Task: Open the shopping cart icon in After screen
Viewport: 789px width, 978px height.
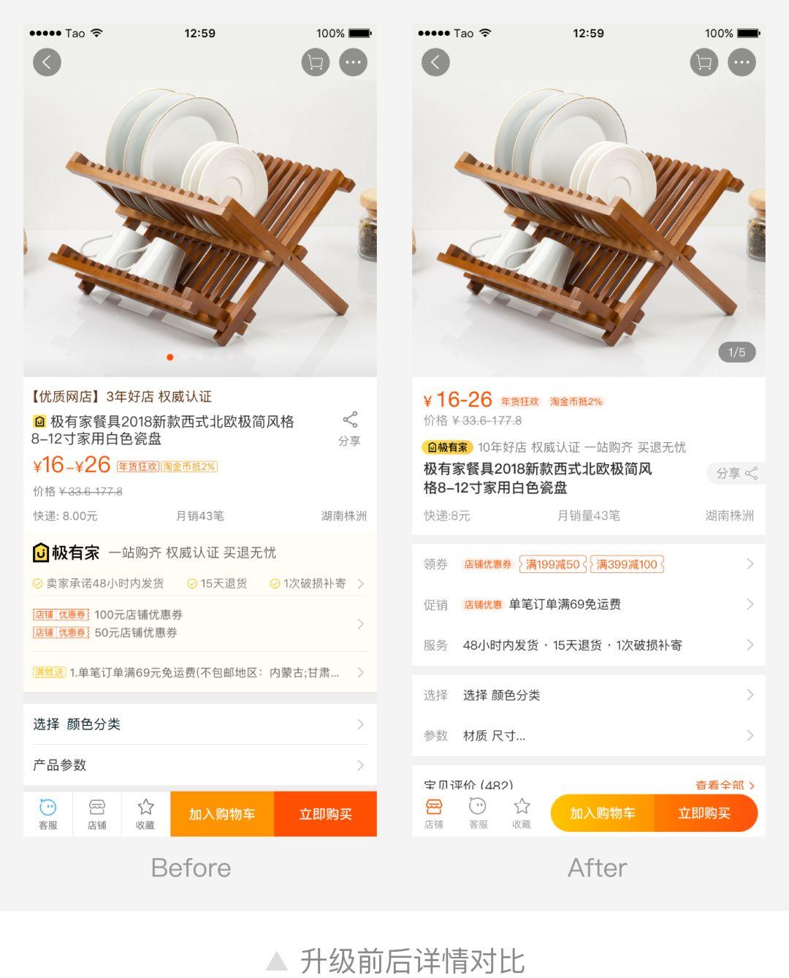Action: (x=704, y=62)
